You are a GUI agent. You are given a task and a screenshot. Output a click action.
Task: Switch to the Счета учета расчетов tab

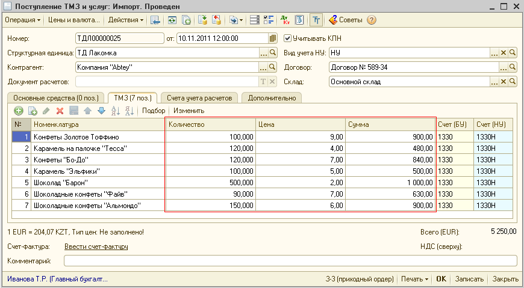tap(199, 97)
